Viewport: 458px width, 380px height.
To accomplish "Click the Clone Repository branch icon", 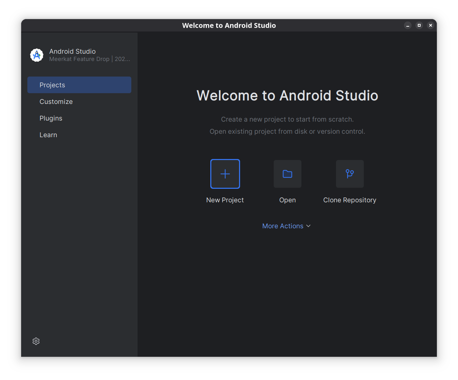I will coord(350,174).
